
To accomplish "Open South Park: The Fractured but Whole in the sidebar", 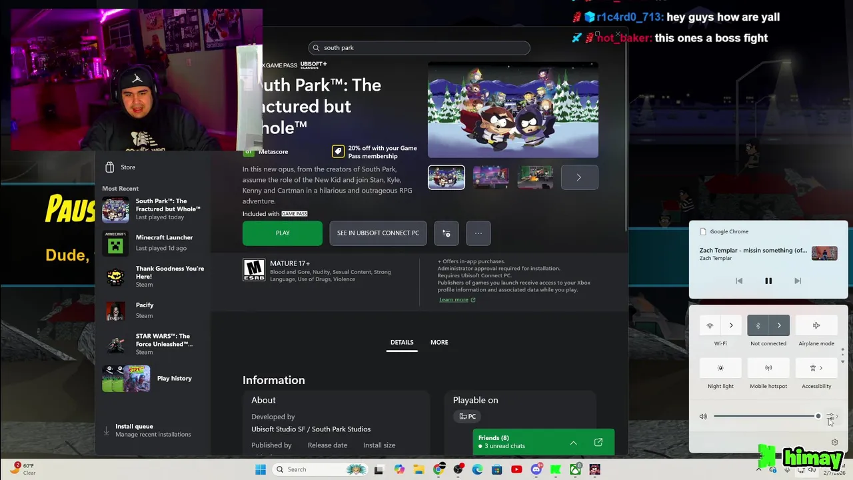I will pyautogui.click(x=153, y=209).
